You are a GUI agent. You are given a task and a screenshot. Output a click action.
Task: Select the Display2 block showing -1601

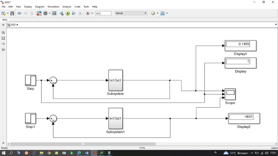(x=244, y=118)
